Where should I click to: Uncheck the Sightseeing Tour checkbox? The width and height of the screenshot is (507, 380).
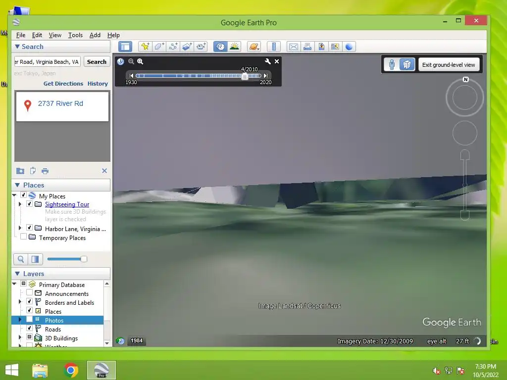point(29,204)
